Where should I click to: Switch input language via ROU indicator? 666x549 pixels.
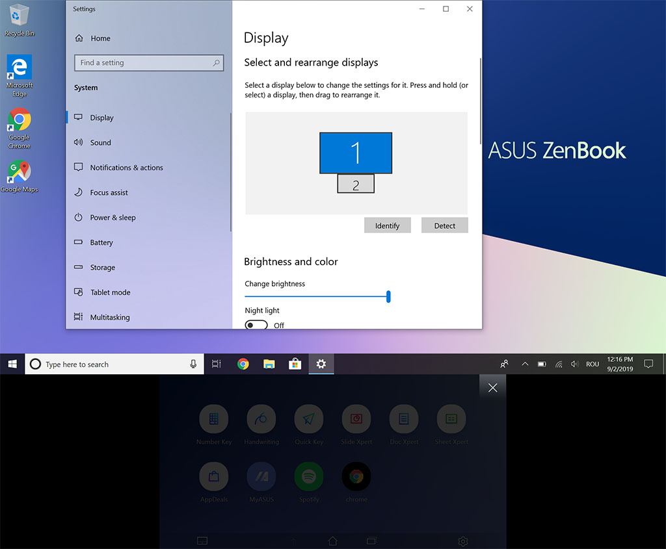pyautogui.click(x=593, y=364)
